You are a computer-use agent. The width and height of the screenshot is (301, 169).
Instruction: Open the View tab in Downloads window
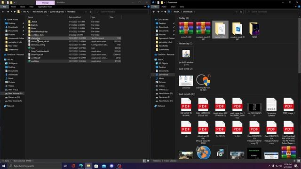[x=182, y=7]
